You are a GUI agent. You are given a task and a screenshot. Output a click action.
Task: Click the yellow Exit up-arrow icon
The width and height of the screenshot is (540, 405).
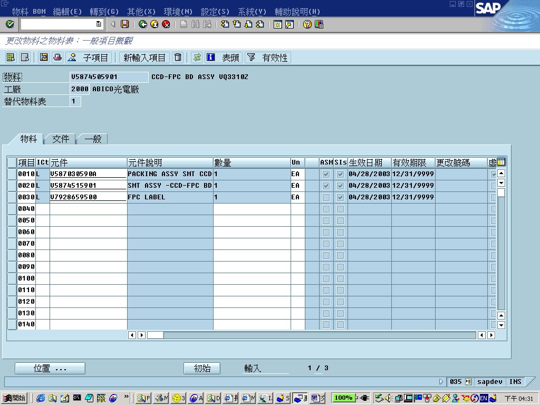(x=155, y=24)
